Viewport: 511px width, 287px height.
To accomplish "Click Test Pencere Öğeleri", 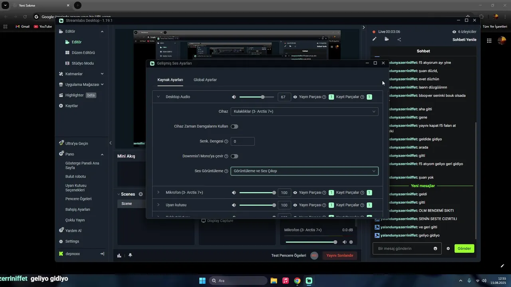I will (289, 256).
